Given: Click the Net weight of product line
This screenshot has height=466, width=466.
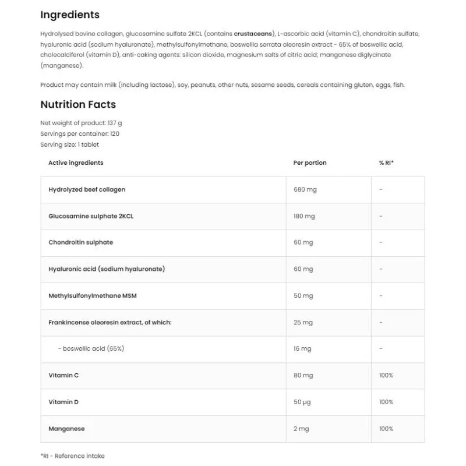Looking at the screenshot, I should tap(81, 123).
